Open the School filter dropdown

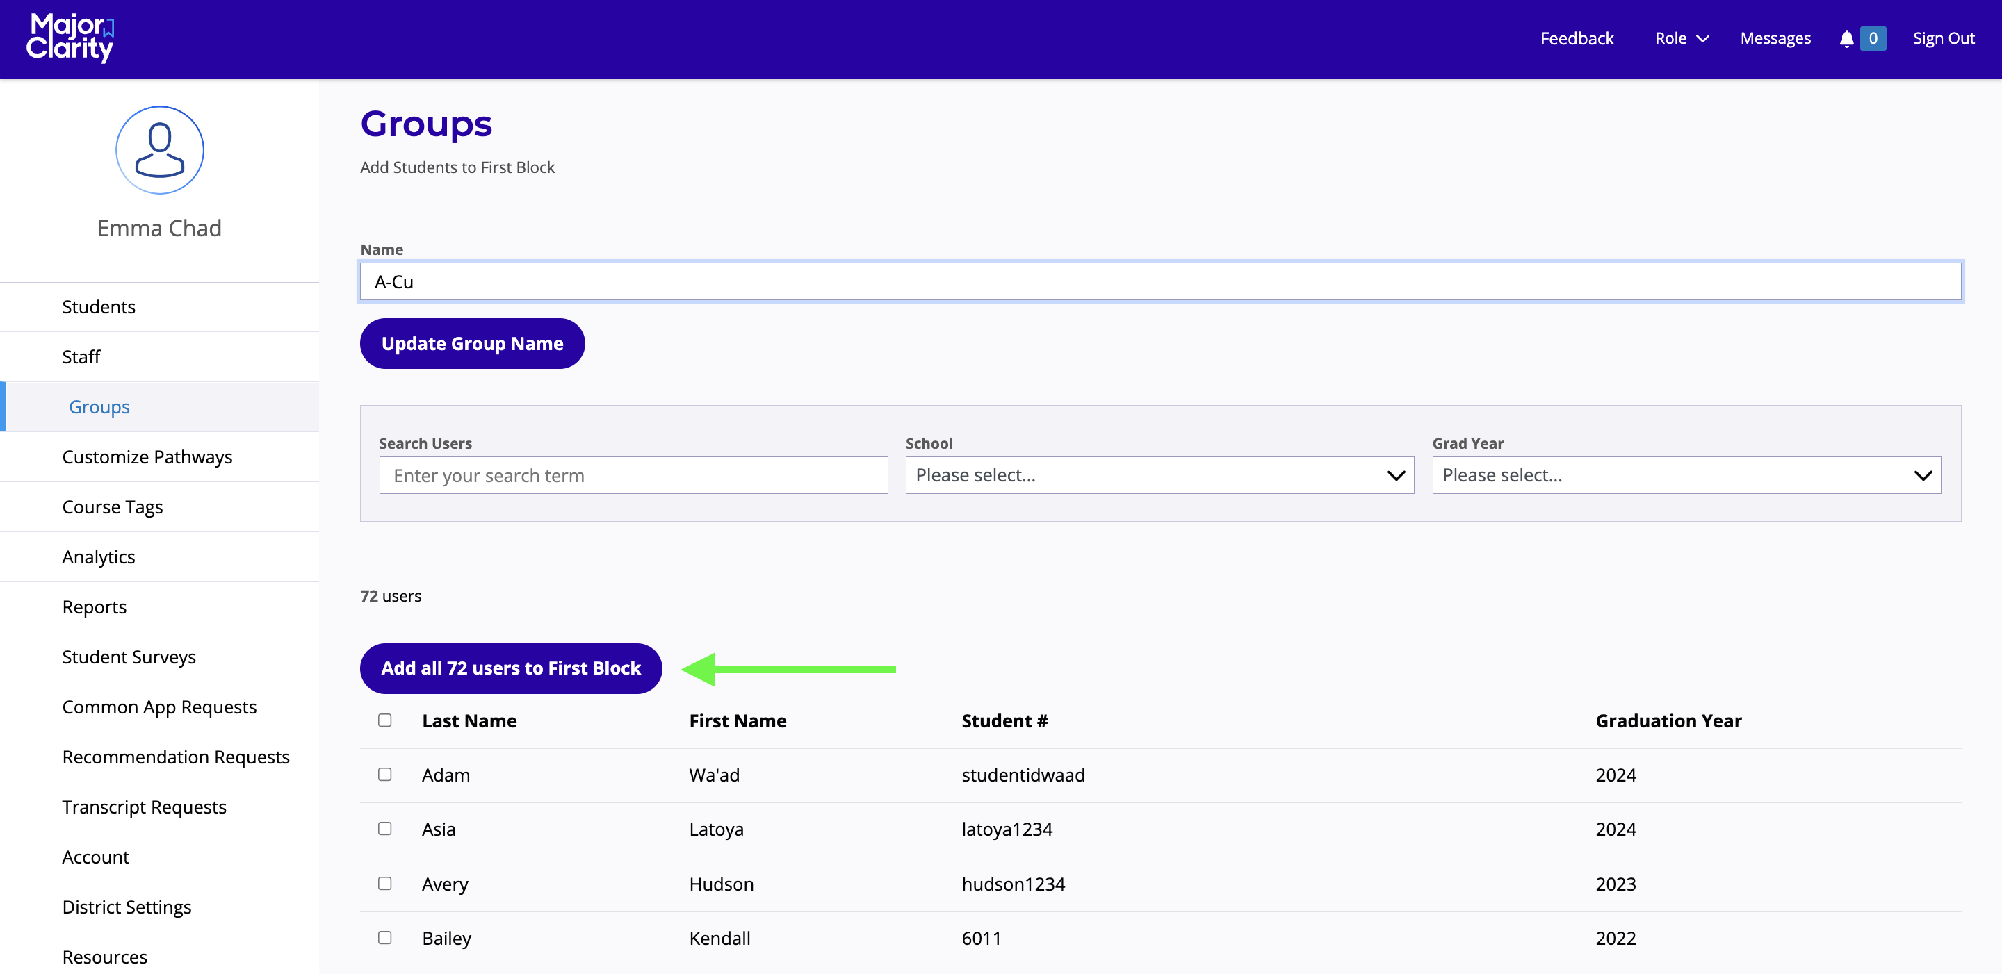pos(1159,475)
